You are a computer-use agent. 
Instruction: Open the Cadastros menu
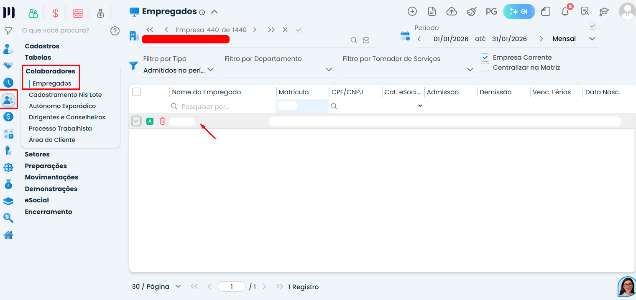point(42,46)
